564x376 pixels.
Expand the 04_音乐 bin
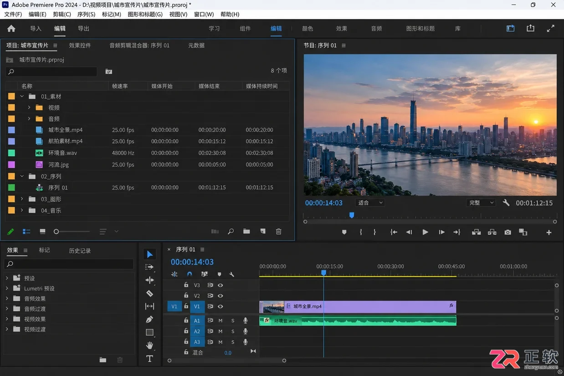(x=22, y=211)
